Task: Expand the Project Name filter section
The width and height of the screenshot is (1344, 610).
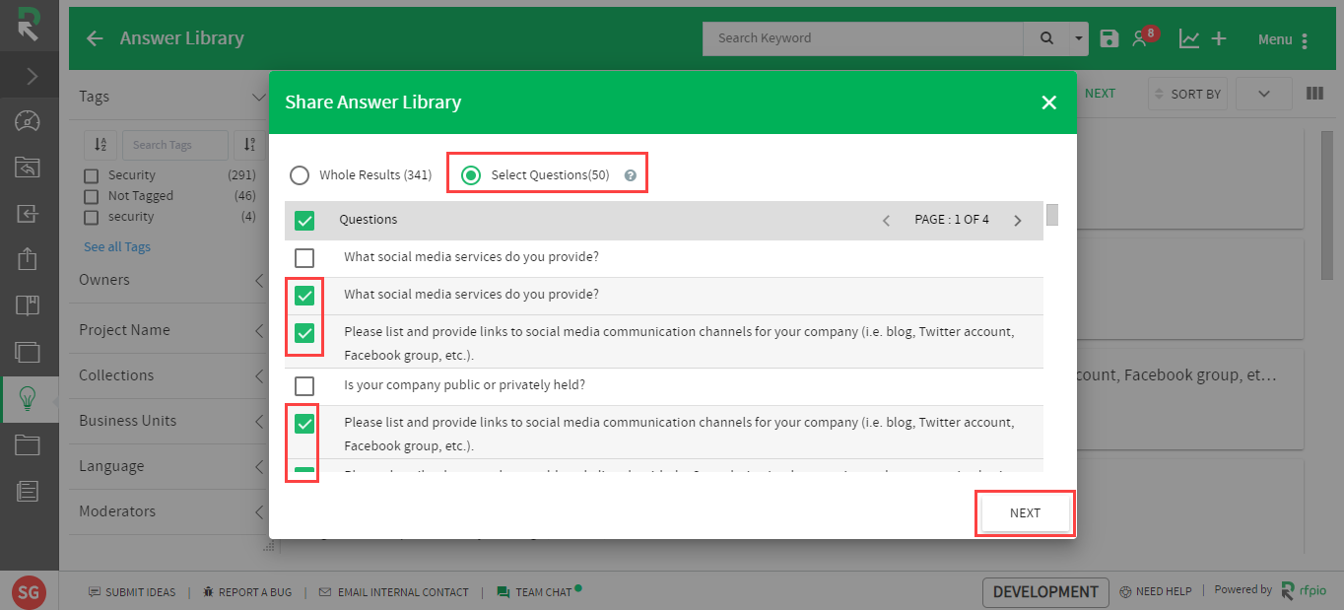Action: point(258,330)
